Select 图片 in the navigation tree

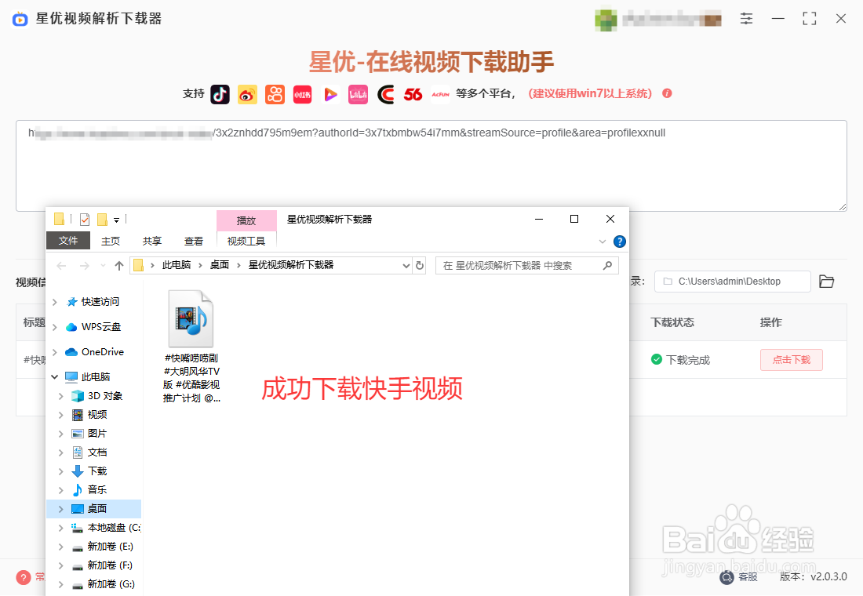coord(96,434)
